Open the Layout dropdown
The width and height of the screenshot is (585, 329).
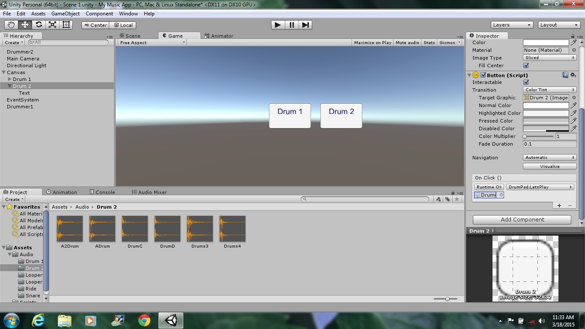pos(559,25)
